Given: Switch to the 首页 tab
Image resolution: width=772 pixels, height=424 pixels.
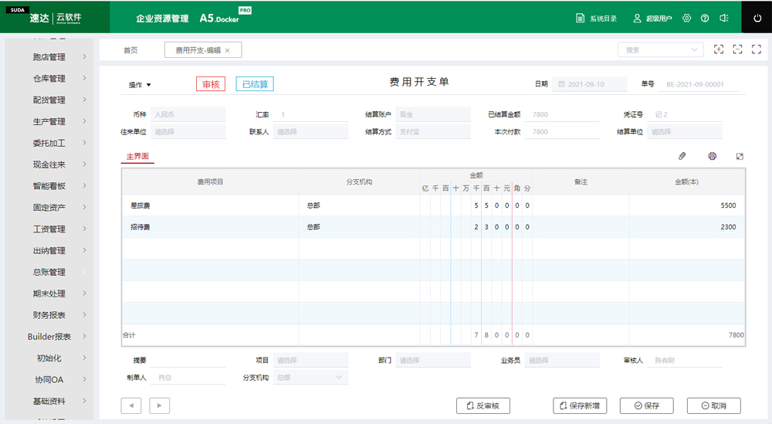Looking at the screenshot, I should click(x=130, y=50).
